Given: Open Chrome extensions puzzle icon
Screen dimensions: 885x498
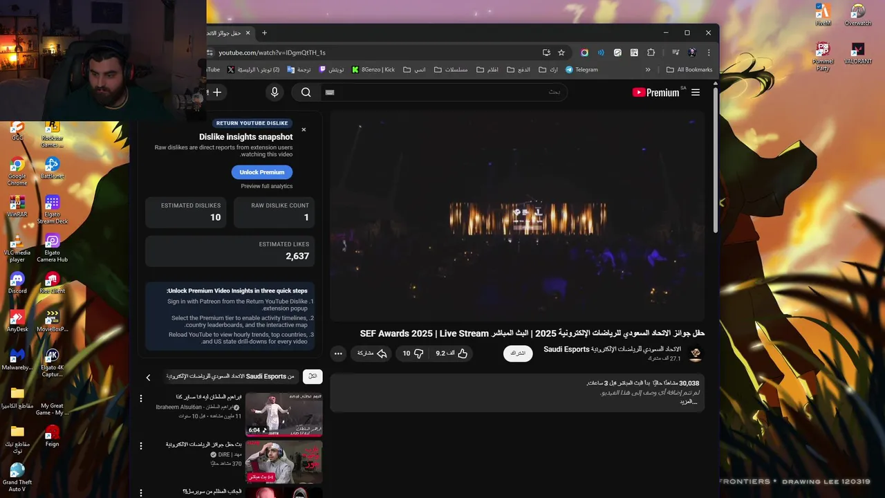Looking at the screenshot, I should coord(651,53).
